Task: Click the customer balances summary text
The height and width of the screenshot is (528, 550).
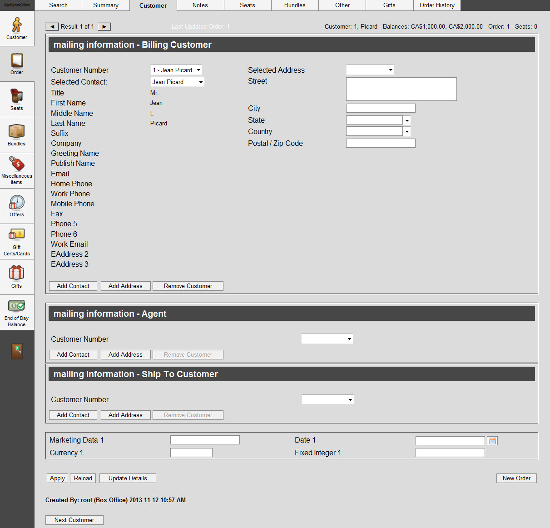Action: coord(431,27)
